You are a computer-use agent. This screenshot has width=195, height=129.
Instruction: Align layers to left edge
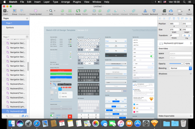(170, 18)
